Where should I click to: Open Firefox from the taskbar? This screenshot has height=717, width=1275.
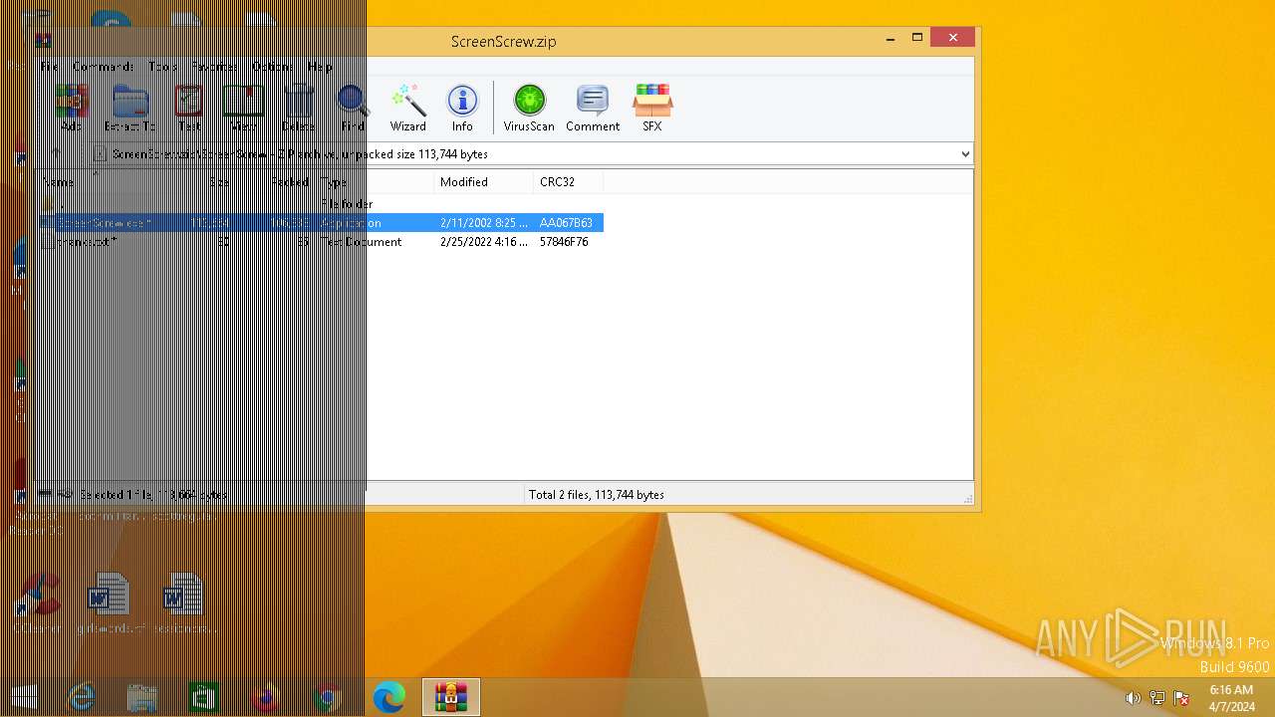tap(265, 698)
